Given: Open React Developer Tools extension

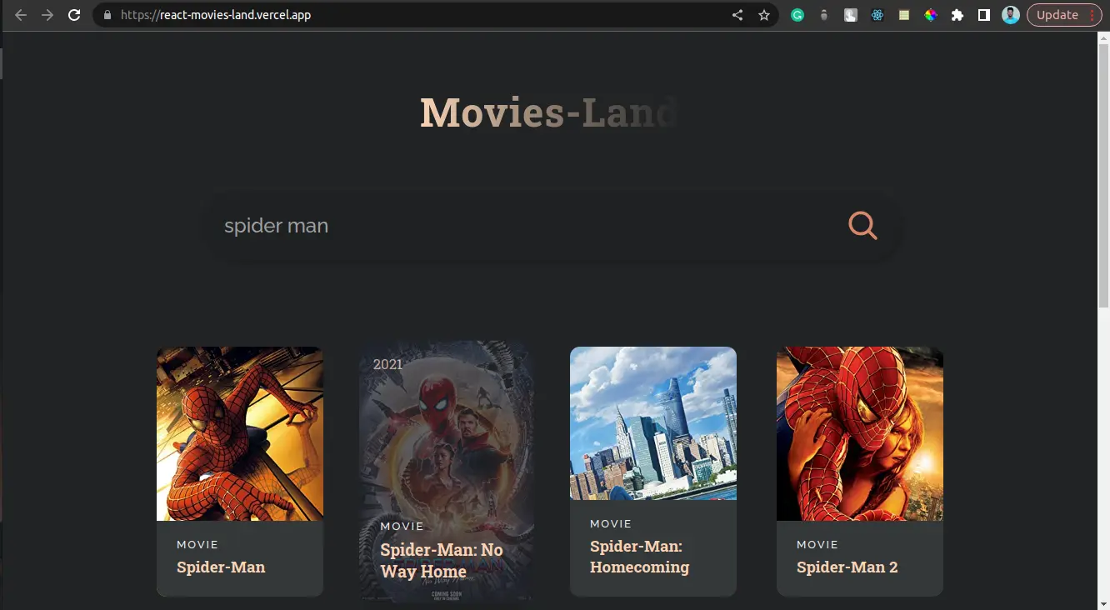Looking at the screenshot, I should click(877, 15).
